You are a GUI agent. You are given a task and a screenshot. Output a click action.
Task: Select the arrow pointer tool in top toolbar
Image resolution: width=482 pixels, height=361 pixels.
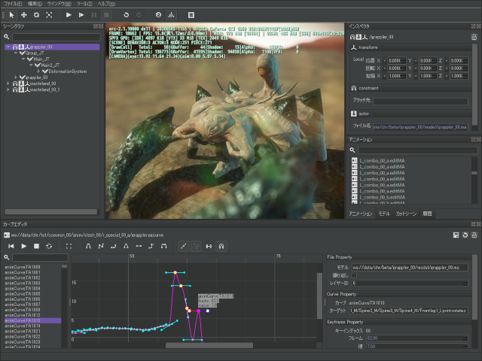pyautogui.click(x=11, y=14)
